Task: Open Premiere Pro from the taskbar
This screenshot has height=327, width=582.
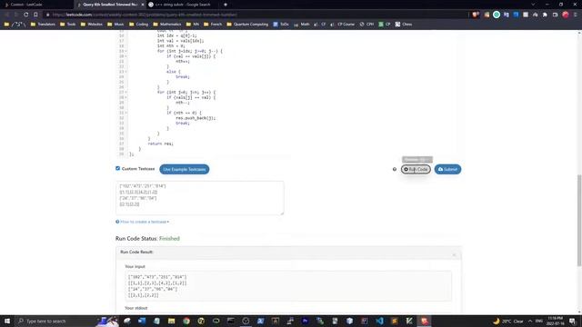Action: pos(306,321)
